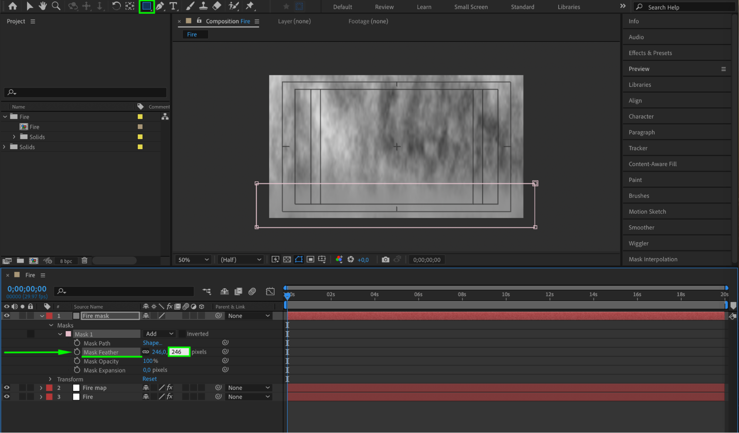739x433 pixels.
Task: Click the Shape... link for Mask Path
Action: coord(152,343)
